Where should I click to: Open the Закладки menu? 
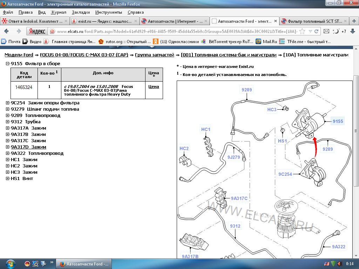(81, 12)
